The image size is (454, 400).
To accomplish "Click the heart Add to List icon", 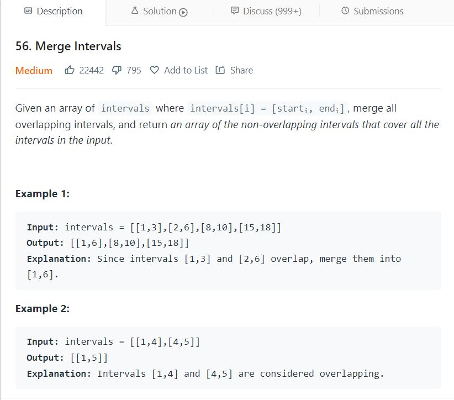I will pyautogui.click(x=154, y=70).
